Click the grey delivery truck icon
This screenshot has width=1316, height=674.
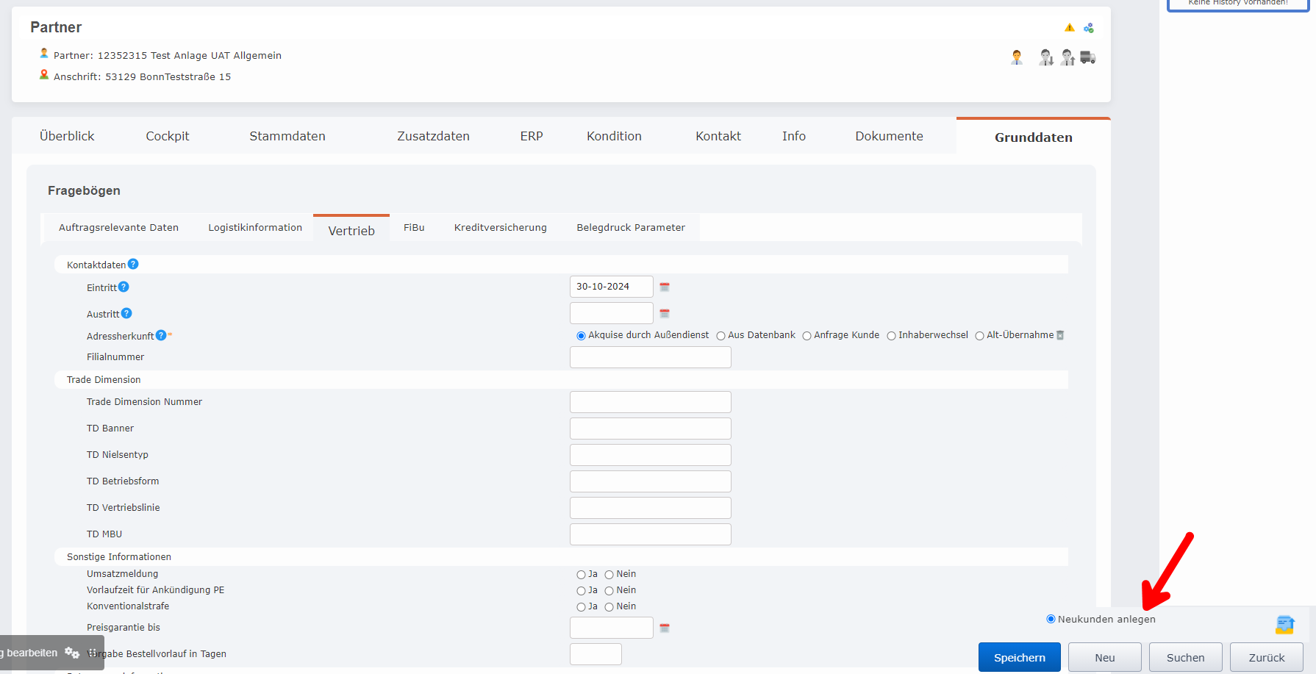(x=1088, y=57)
